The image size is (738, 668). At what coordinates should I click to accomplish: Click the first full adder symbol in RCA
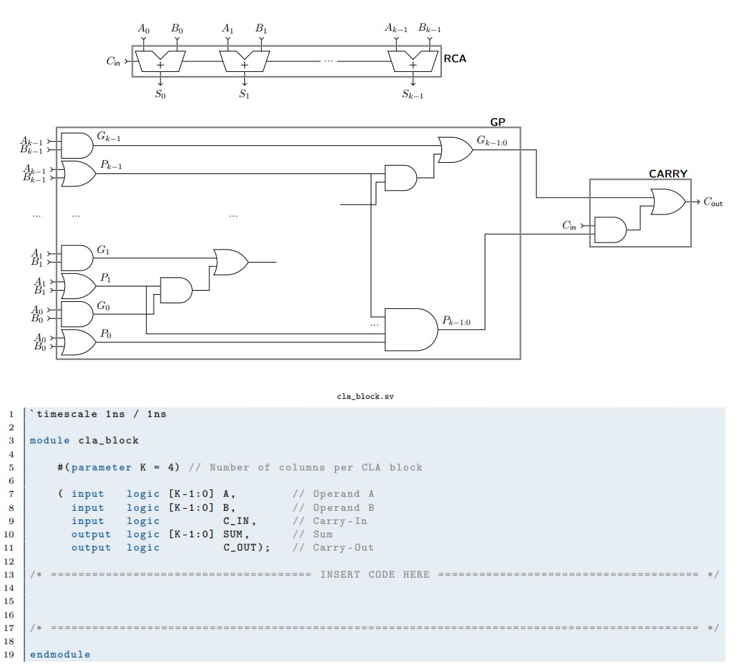(160, 61)
